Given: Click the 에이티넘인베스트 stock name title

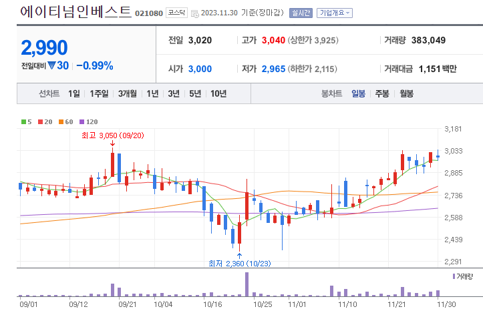Looking at the screenshot, I should (x=75, y=12).
